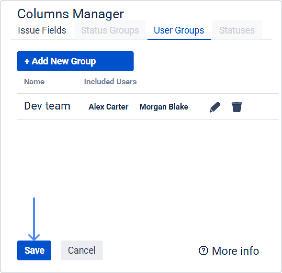Select the User Groups tab

(179, 30)
